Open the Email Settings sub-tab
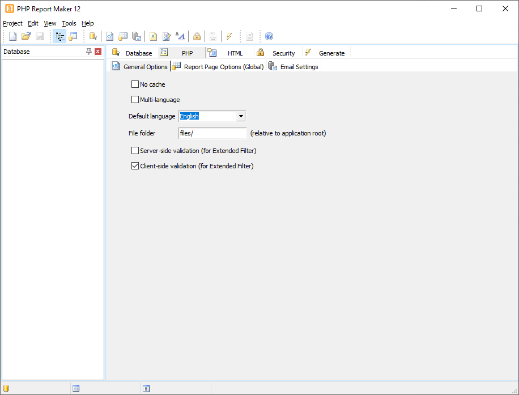519x395 pixels. [x=293, y=66]
